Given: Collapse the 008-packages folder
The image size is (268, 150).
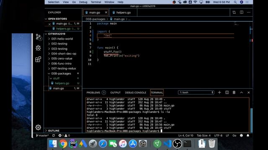Looking at the screenshot, I should tap(61, 73).
